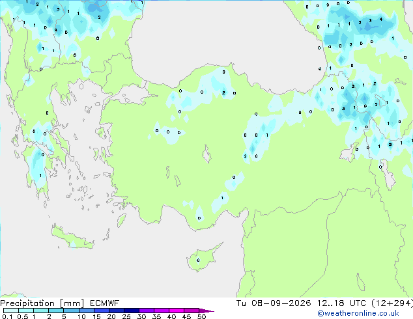
Task: Click the '0.1' legend tick label
Action: pyautogui.click(x=7, y=316)
